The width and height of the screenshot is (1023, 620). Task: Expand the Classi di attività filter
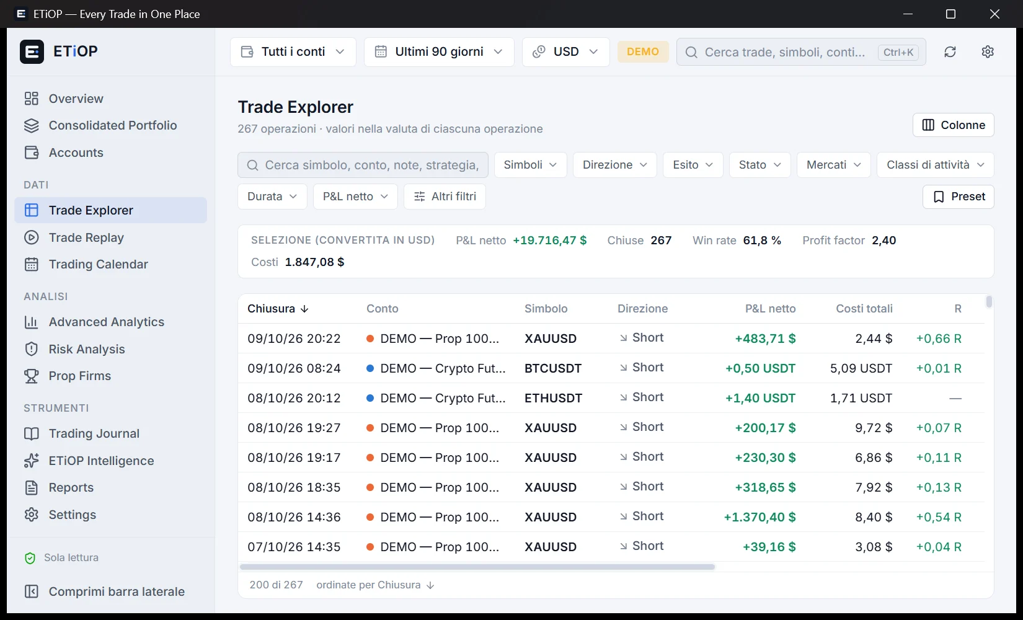point(935,165)
